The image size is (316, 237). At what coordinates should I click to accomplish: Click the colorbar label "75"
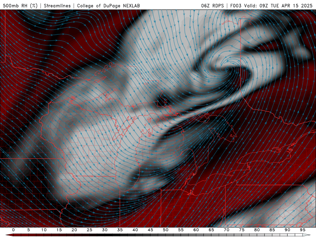(x=242, y=230)
